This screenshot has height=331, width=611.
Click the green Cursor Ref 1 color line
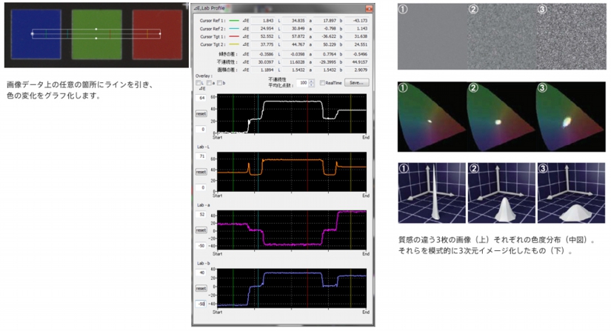click(234, 21)
